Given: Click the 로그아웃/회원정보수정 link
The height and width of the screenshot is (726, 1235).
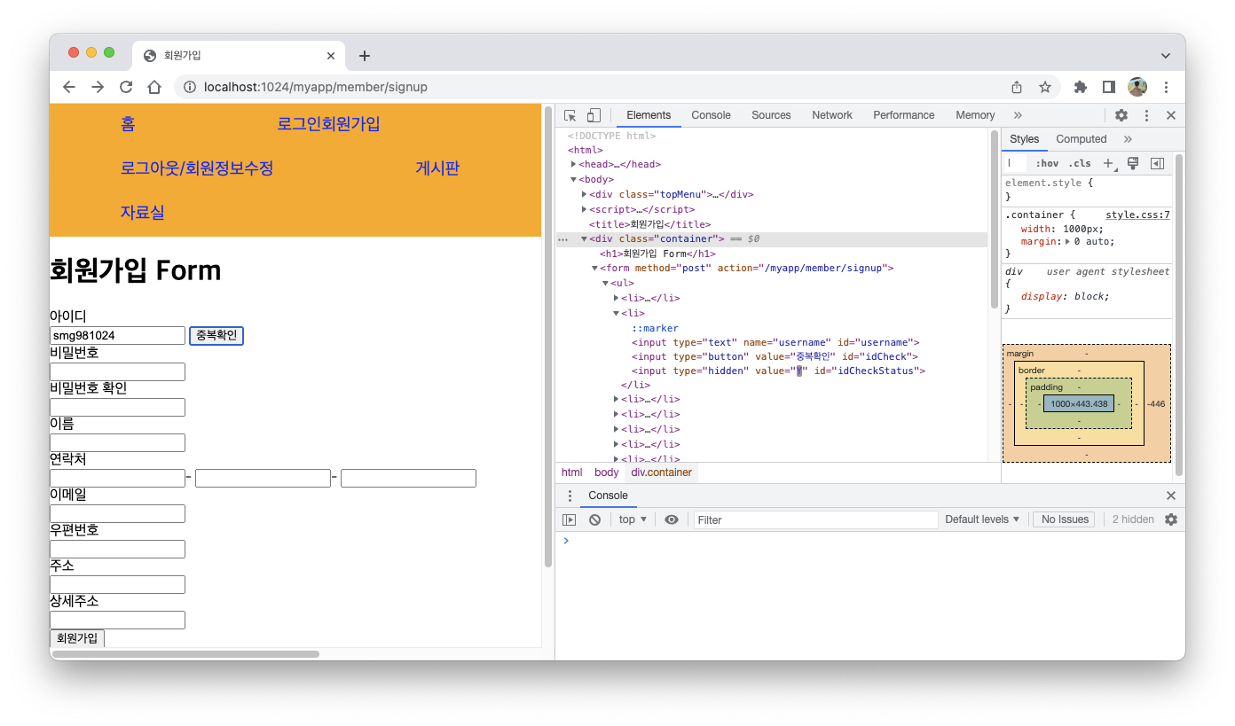Looking at the screenshot, I should 197,168.
